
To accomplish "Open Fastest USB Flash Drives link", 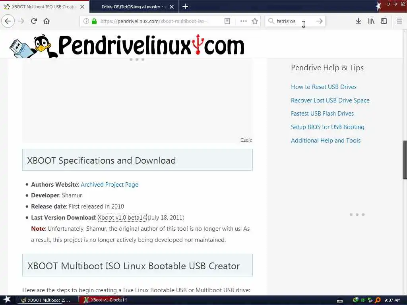I will point(322,114).
